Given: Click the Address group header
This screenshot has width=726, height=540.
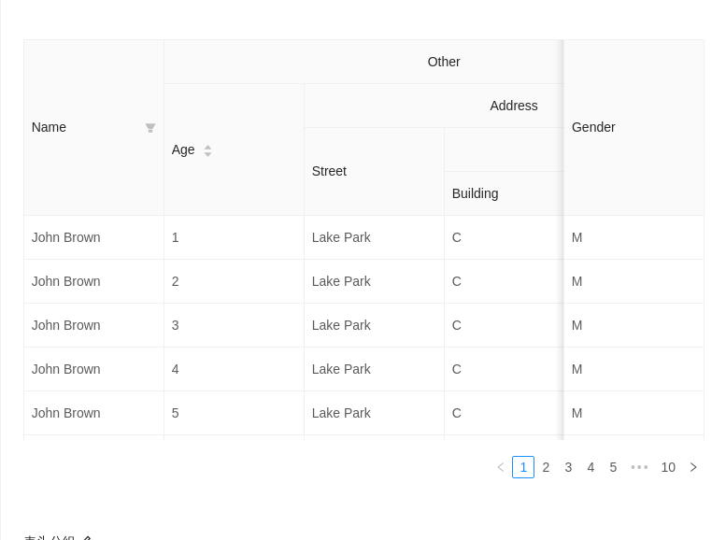Looking at the screenshot, I should coord(513,106).
